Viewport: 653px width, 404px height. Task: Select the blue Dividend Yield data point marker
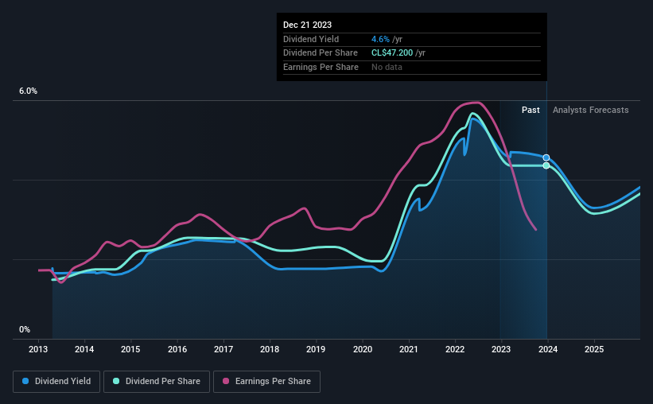pos(546,157)
